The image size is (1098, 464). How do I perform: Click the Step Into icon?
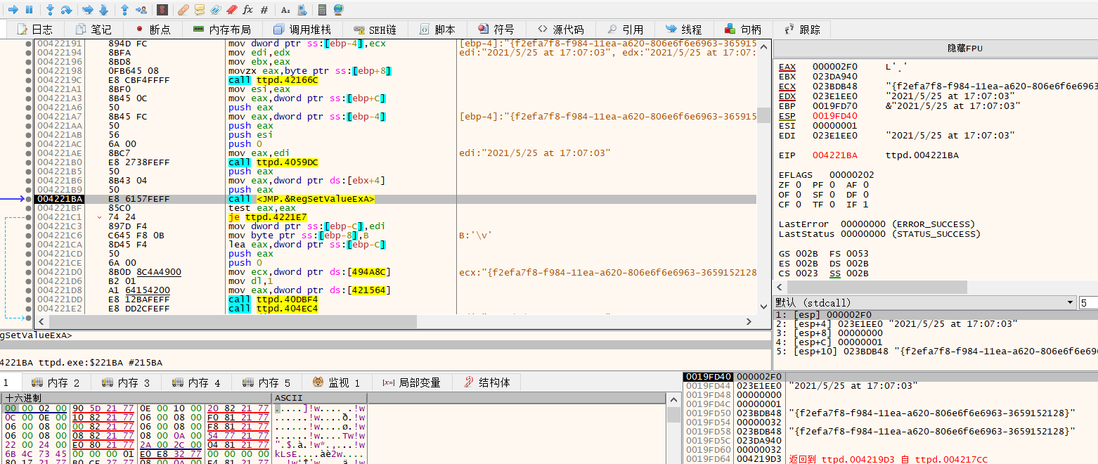tap(51, 10)
